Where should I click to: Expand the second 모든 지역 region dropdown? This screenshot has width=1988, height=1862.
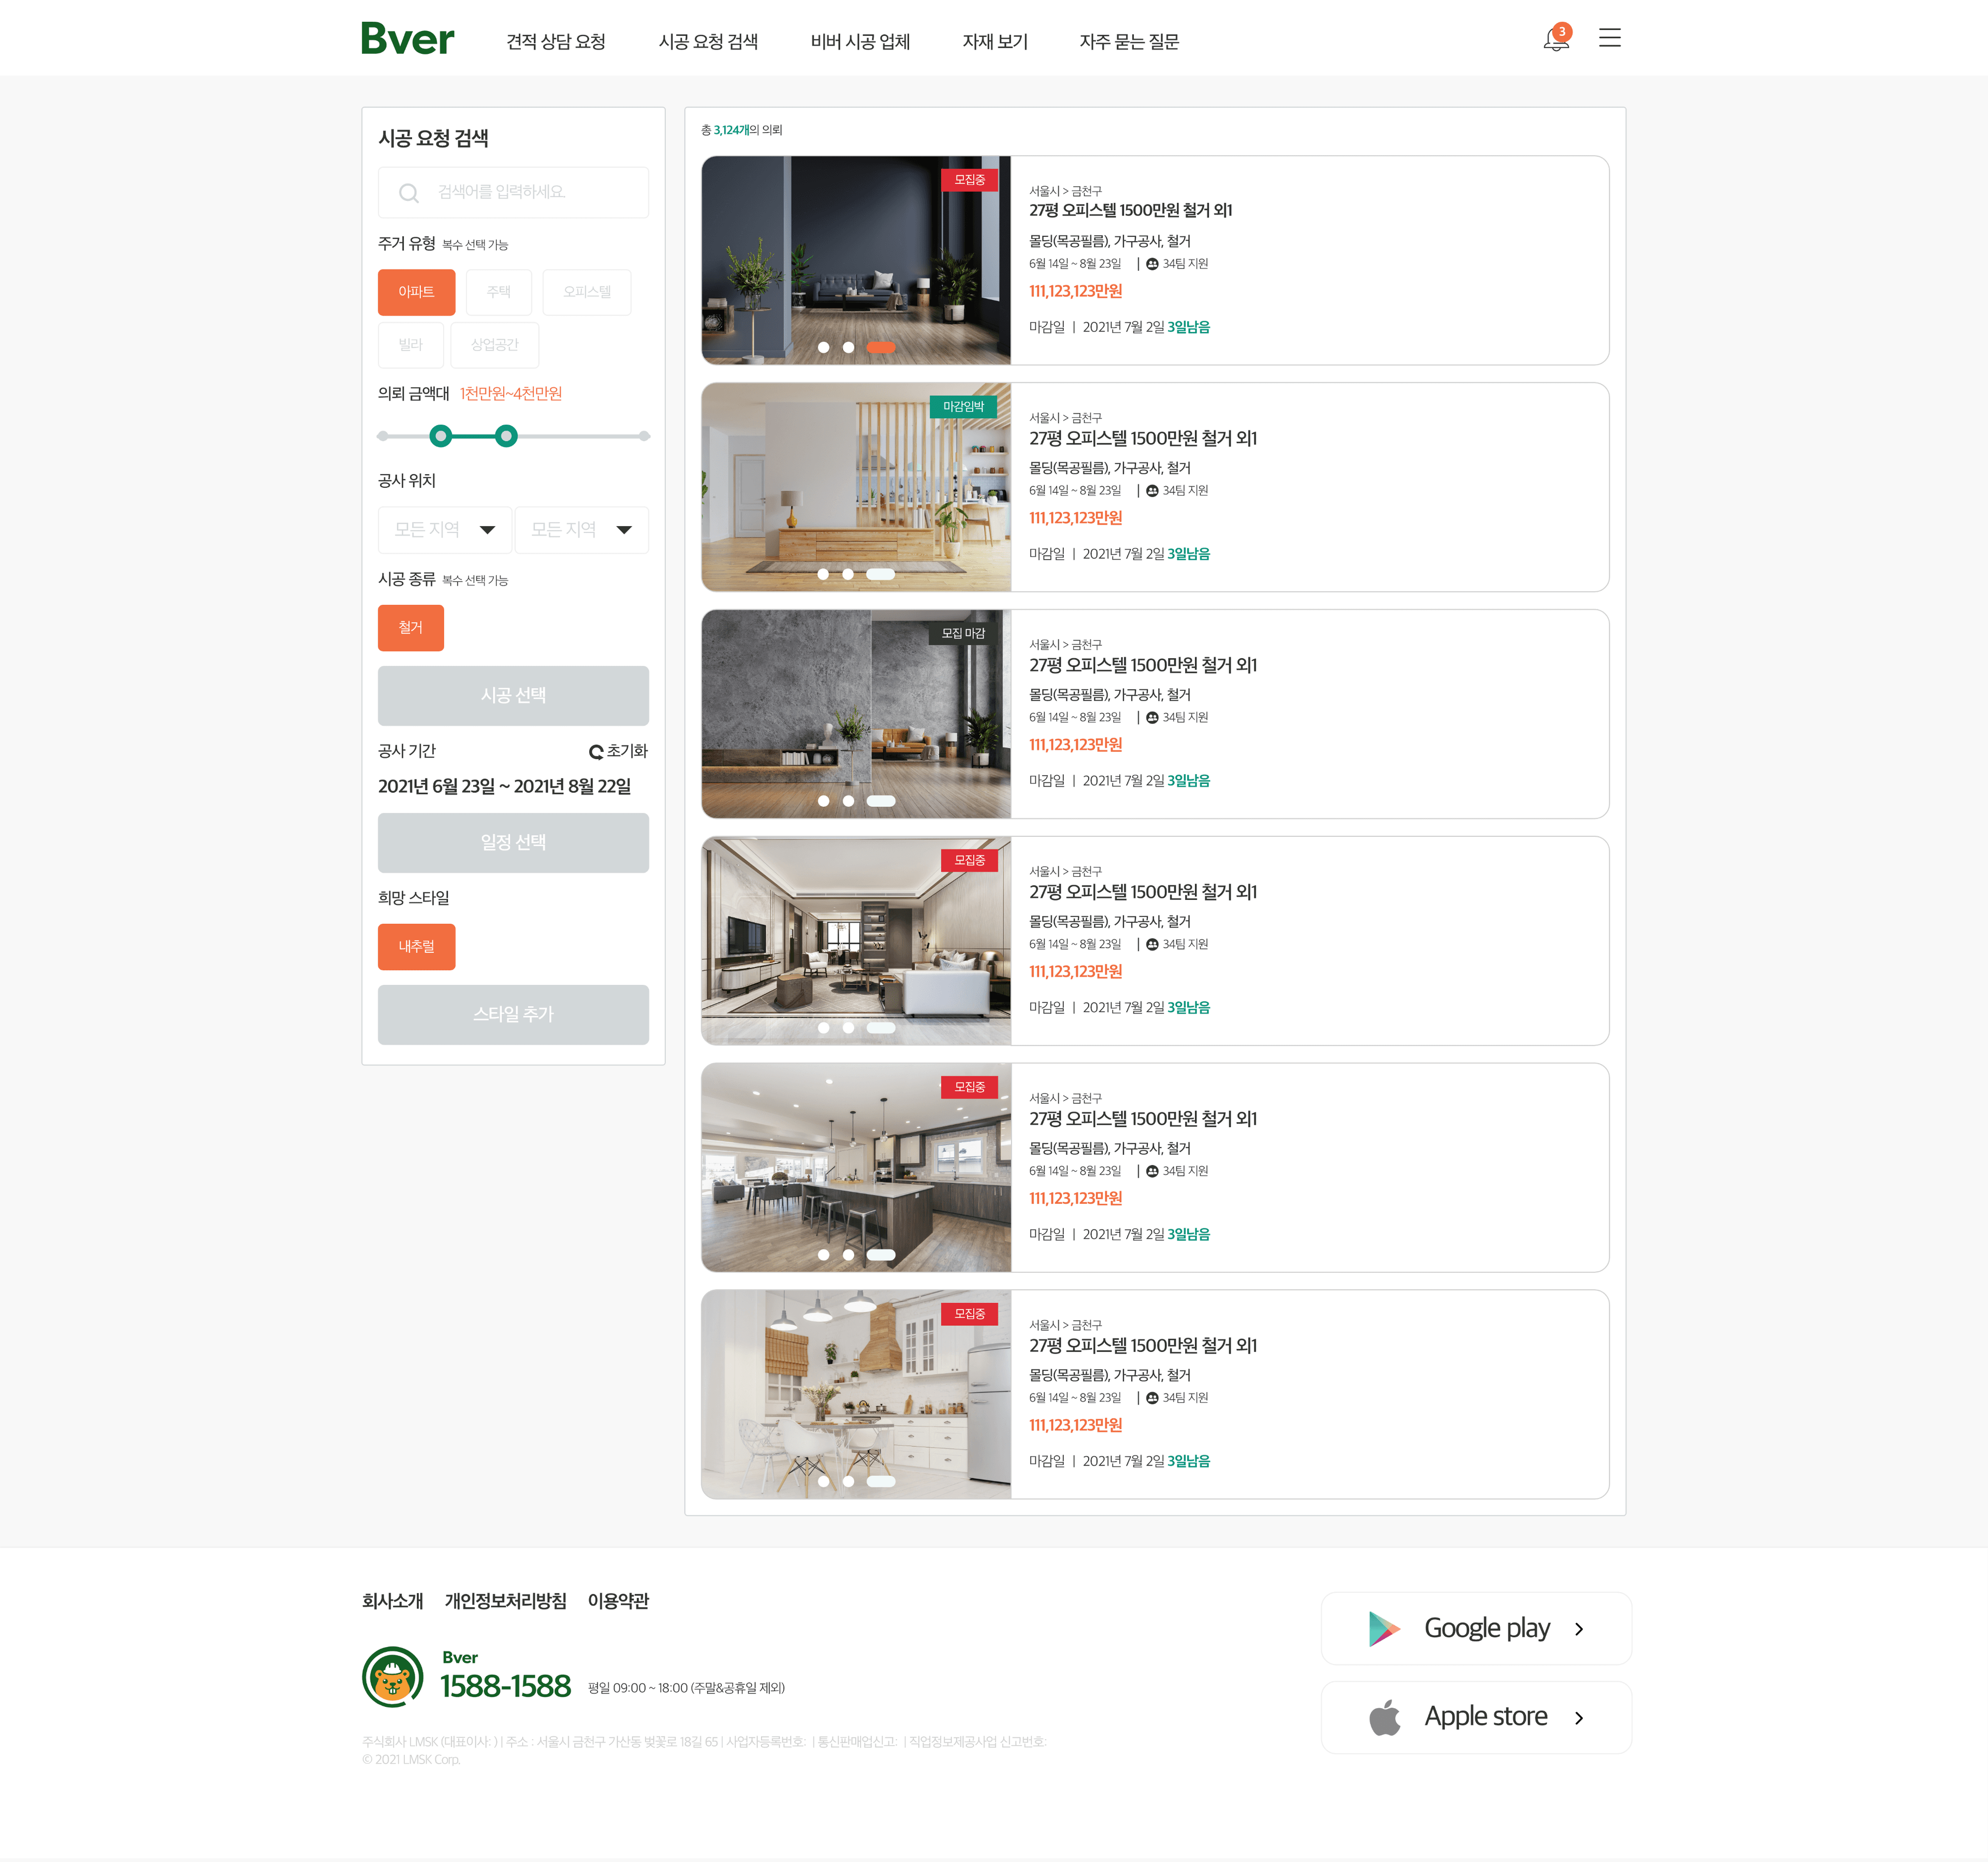[581, 530]
